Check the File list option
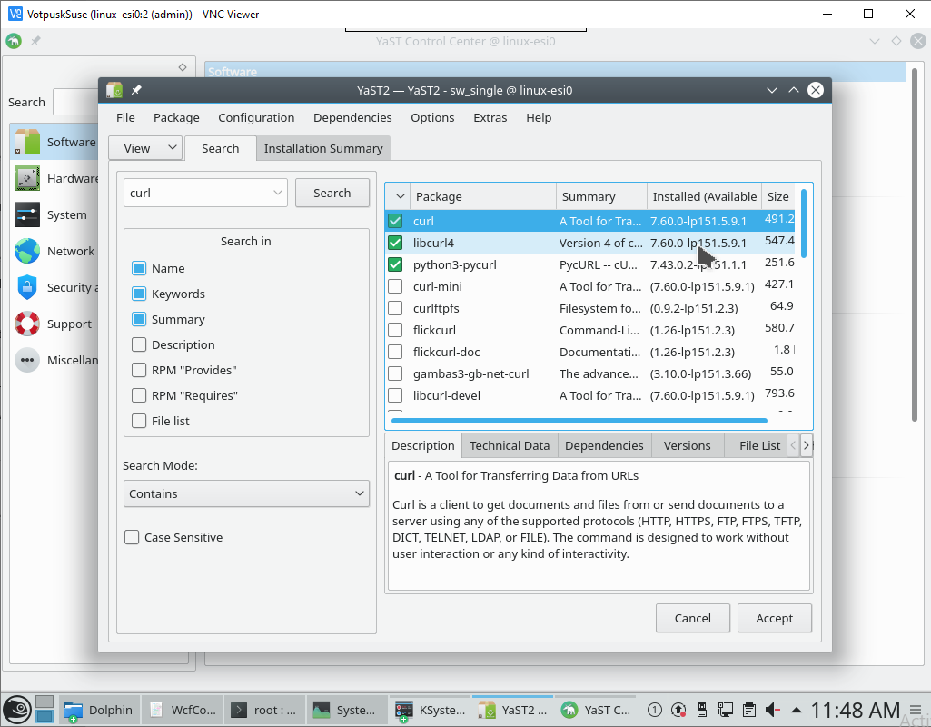The width and height of the screenshot is (931, 727). [x=139, y=421]
